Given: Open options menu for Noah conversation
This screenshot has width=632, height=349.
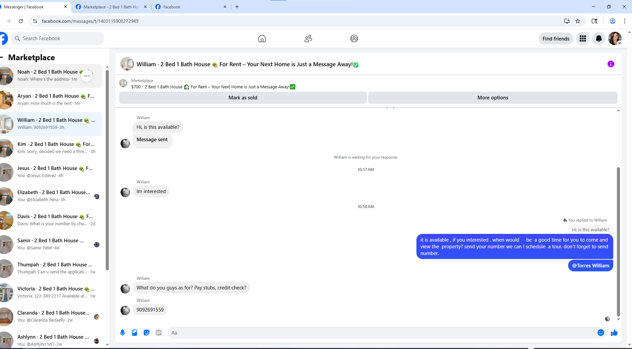Looking at the screenshot, I should (x=87, y=76).
